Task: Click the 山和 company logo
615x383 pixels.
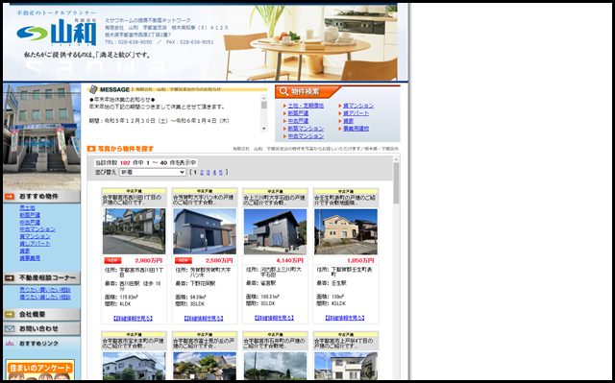Action: pos(57,33)
